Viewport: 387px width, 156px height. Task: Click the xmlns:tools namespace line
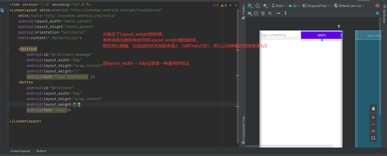(67, 16)
